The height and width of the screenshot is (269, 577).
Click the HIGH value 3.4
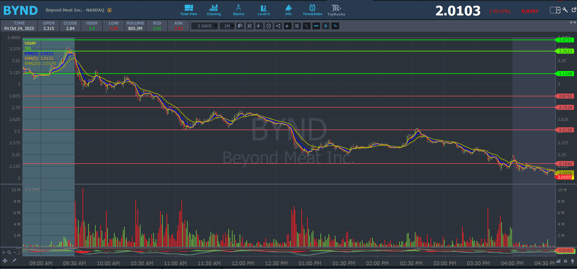pos(92,28)
